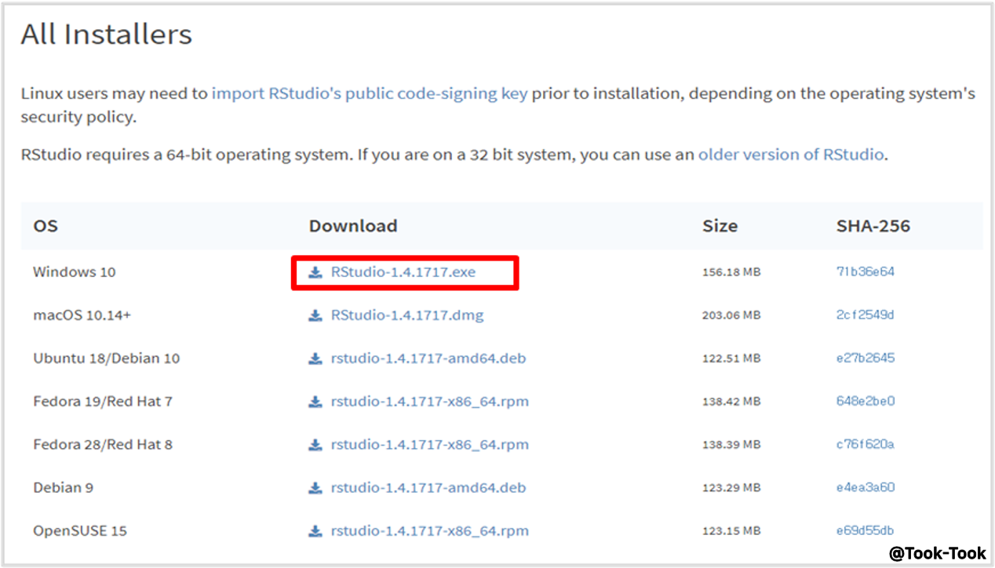Click the download icon in the OpenSUSE 15 row
This screenshot has height=568, width=995.
(x=315, y=531)
